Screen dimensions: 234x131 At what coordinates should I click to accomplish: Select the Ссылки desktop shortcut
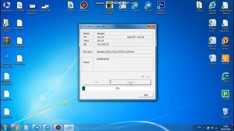point(122,7)
